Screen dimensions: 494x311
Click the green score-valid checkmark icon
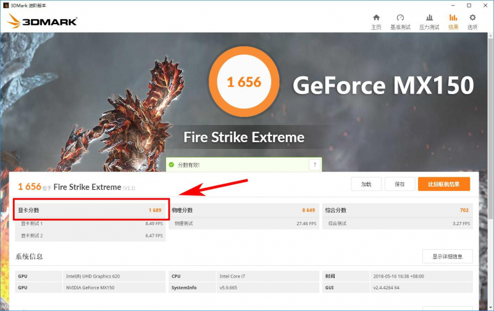tap(172, 165)
